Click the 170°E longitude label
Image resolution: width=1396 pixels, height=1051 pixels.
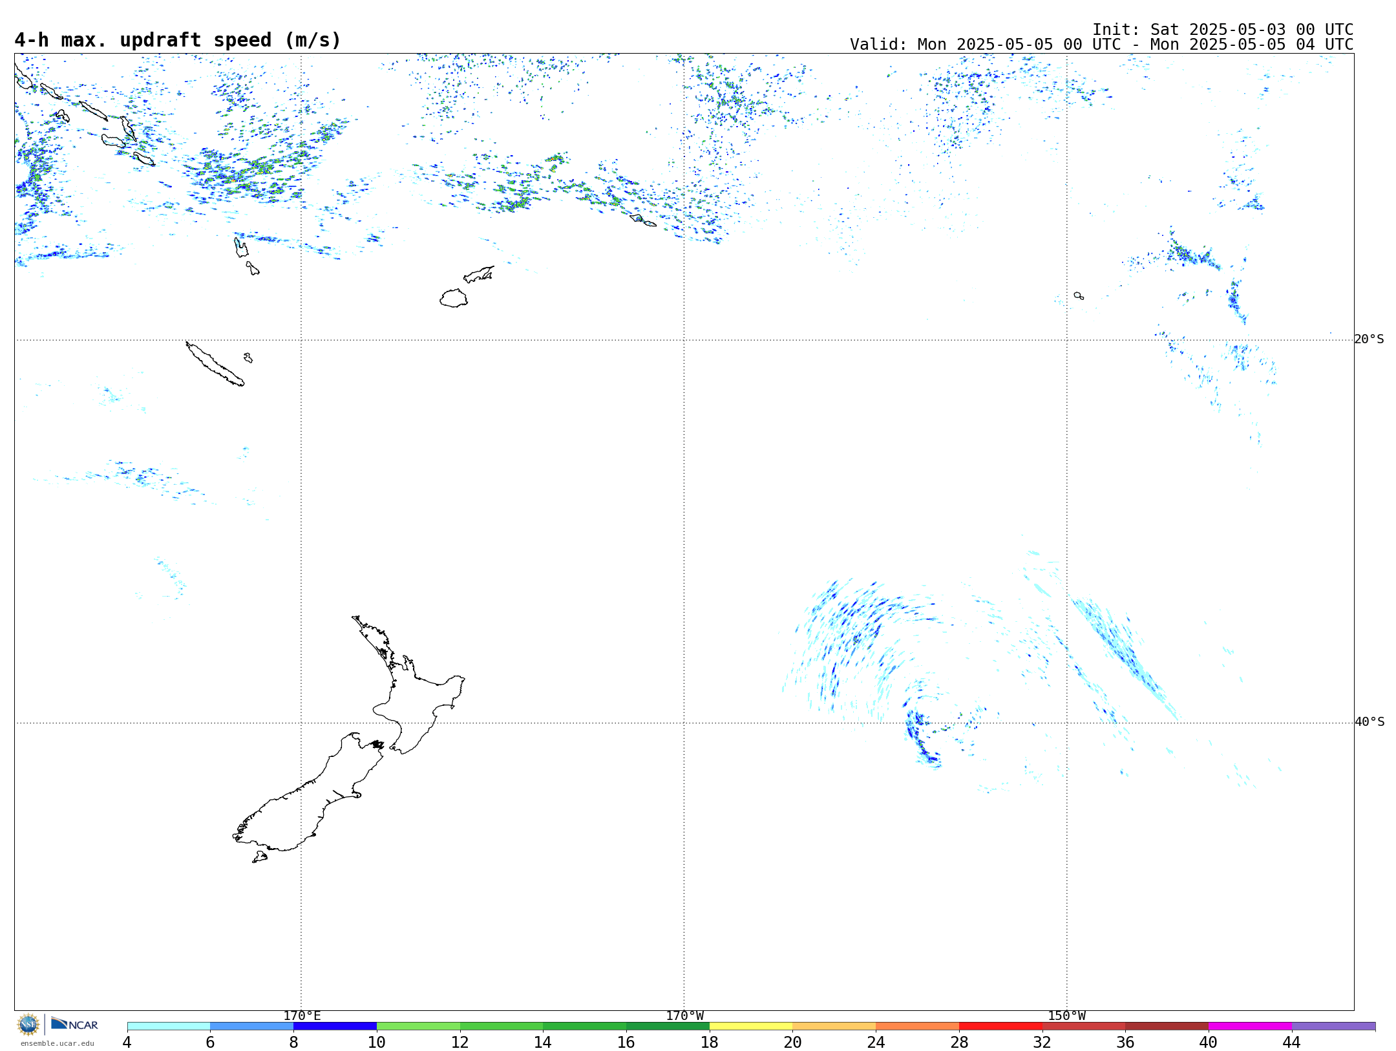click(302, 1016)
